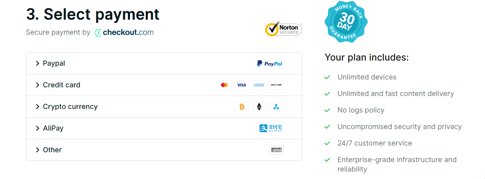Click the Alipay logo icon

point(271,128)
